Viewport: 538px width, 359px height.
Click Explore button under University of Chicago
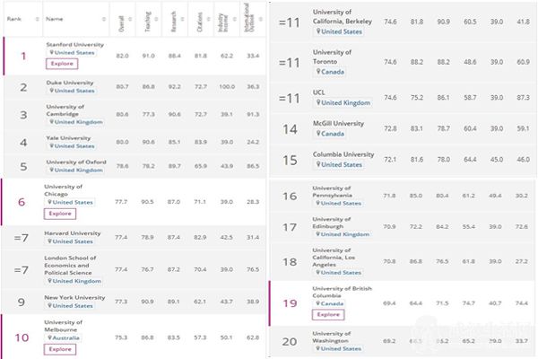click(x=61, y=215)
